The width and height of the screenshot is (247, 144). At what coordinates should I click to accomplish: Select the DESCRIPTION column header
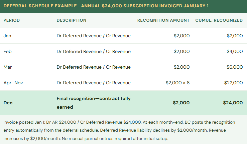[x=72, y=20]
